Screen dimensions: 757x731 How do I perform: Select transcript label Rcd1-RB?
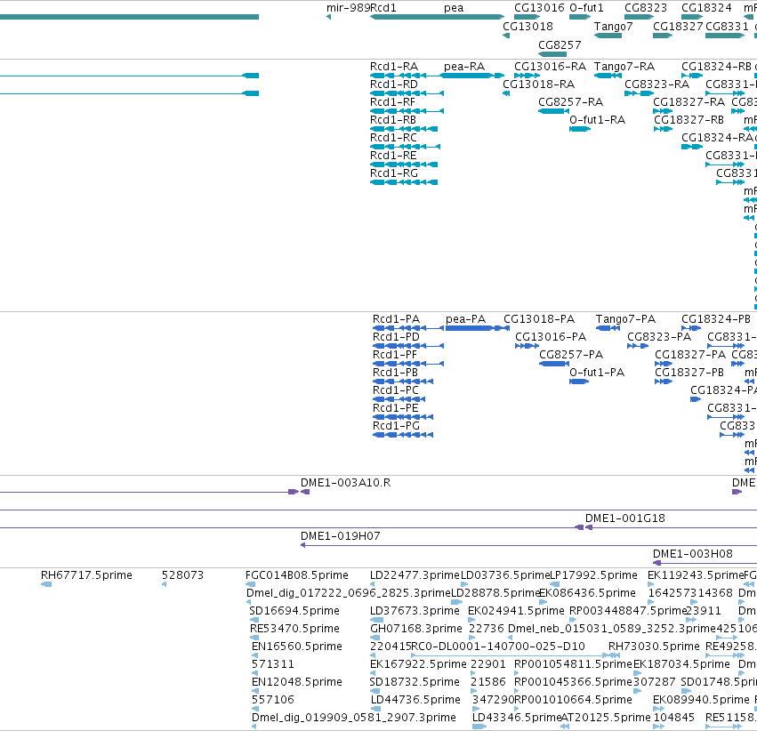[x=393, y=120]
